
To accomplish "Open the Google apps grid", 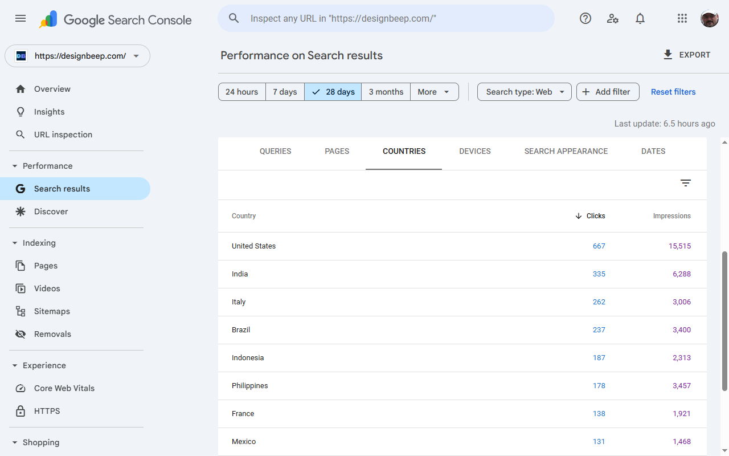I will 682,18.
